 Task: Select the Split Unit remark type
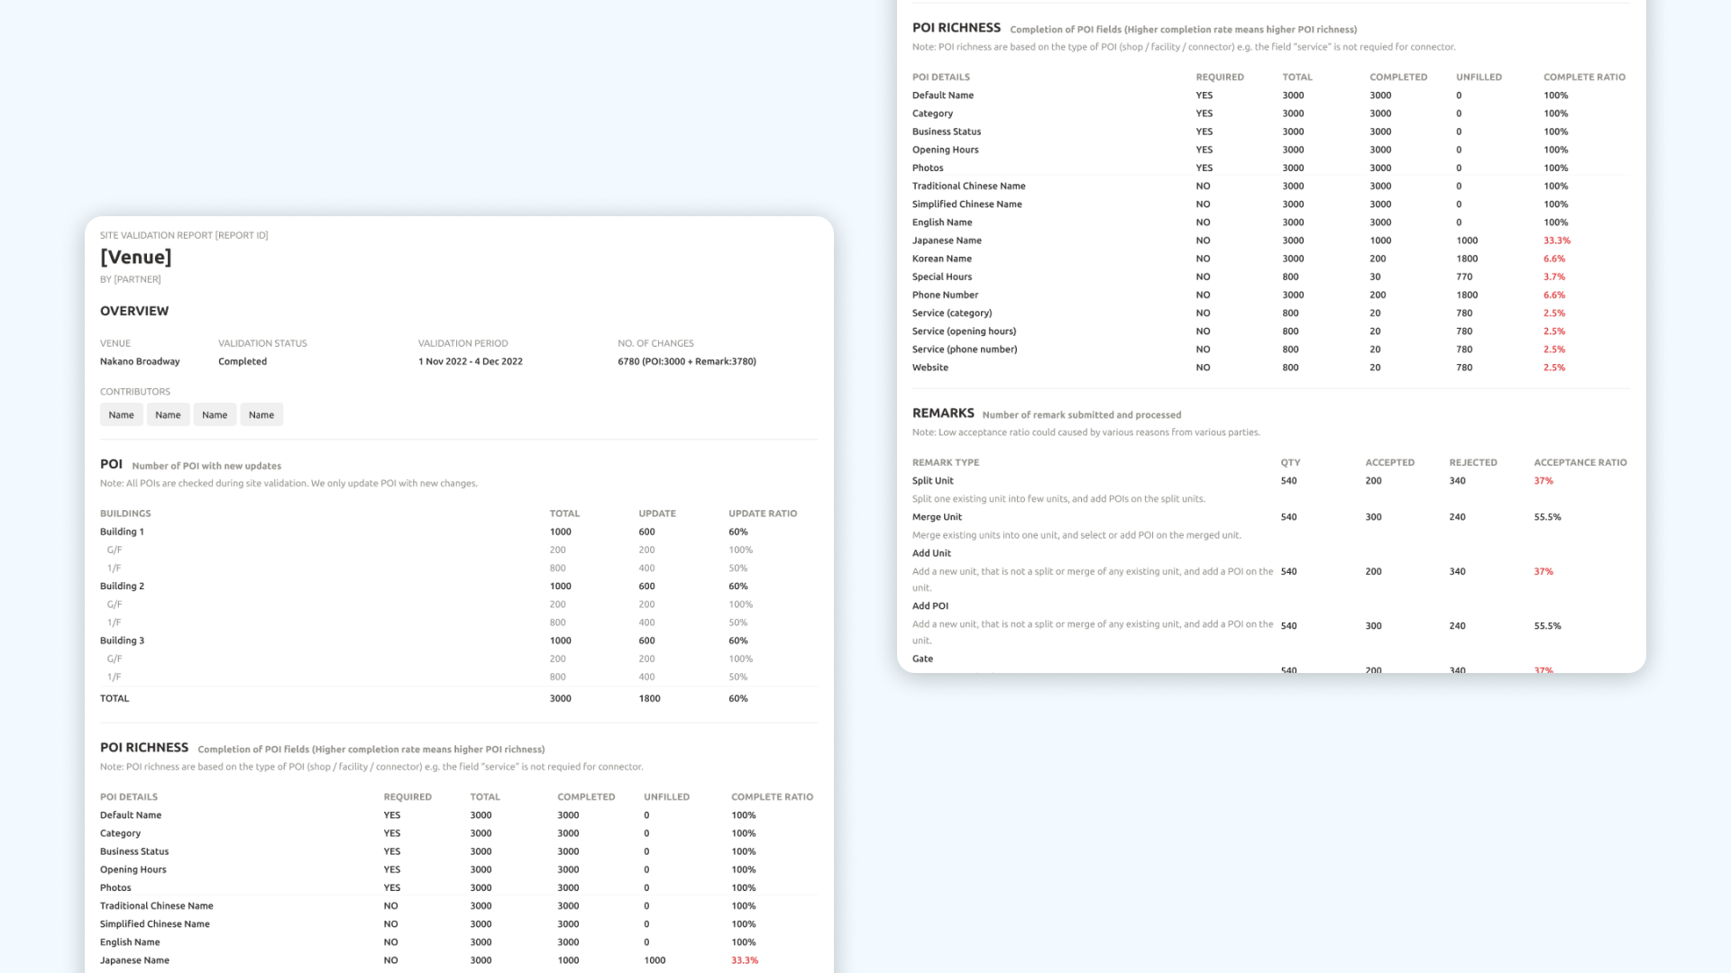point(932,481)
